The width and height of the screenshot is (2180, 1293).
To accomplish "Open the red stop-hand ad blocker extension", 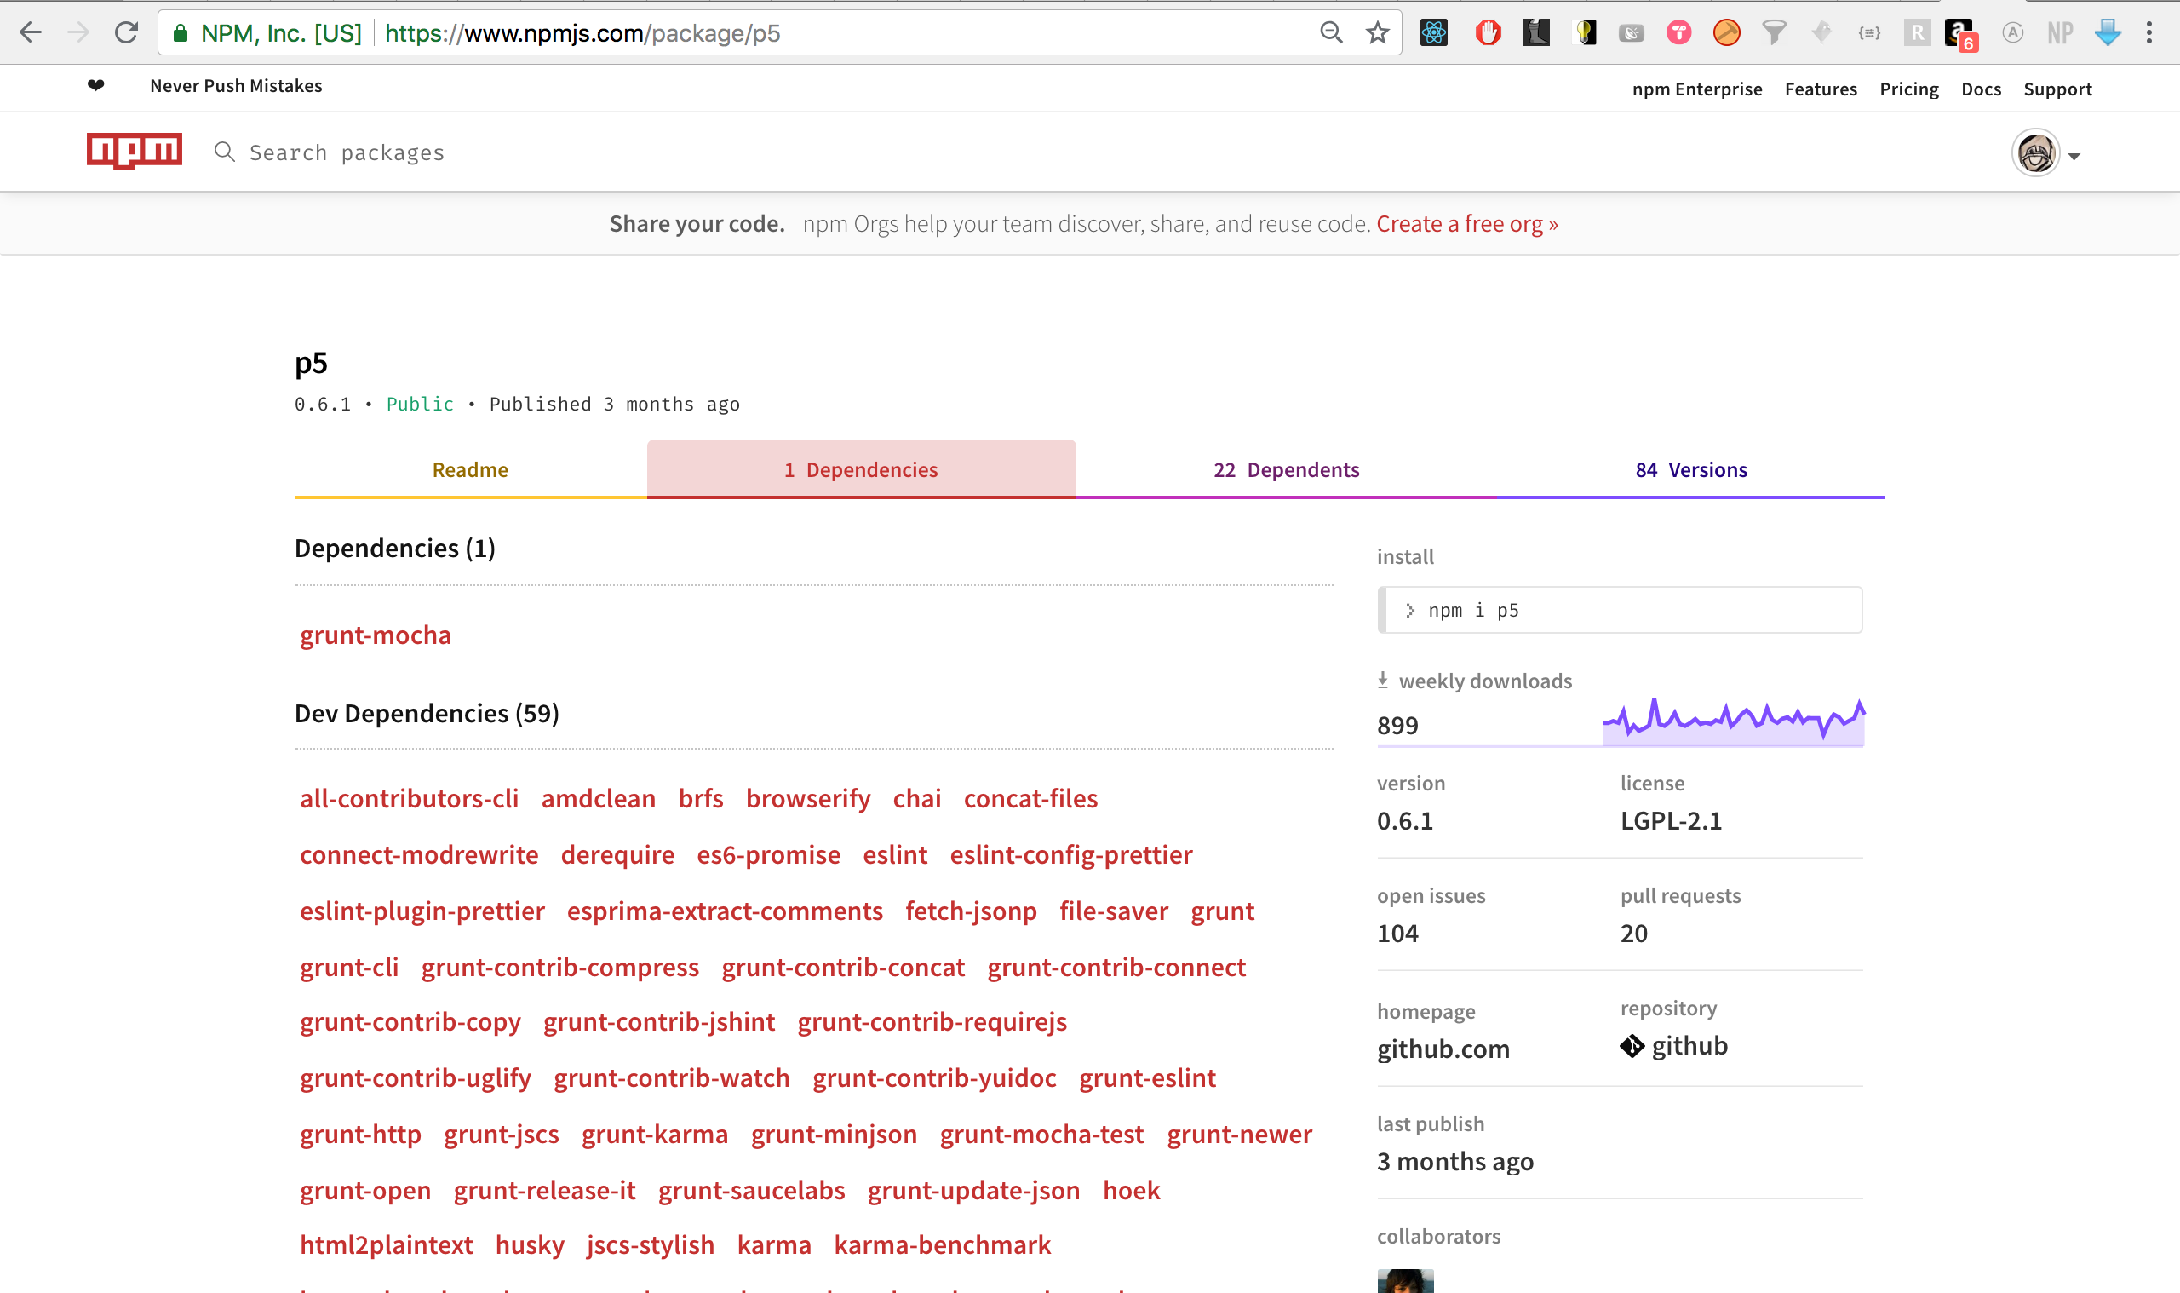I will [x=1488, y=33].
